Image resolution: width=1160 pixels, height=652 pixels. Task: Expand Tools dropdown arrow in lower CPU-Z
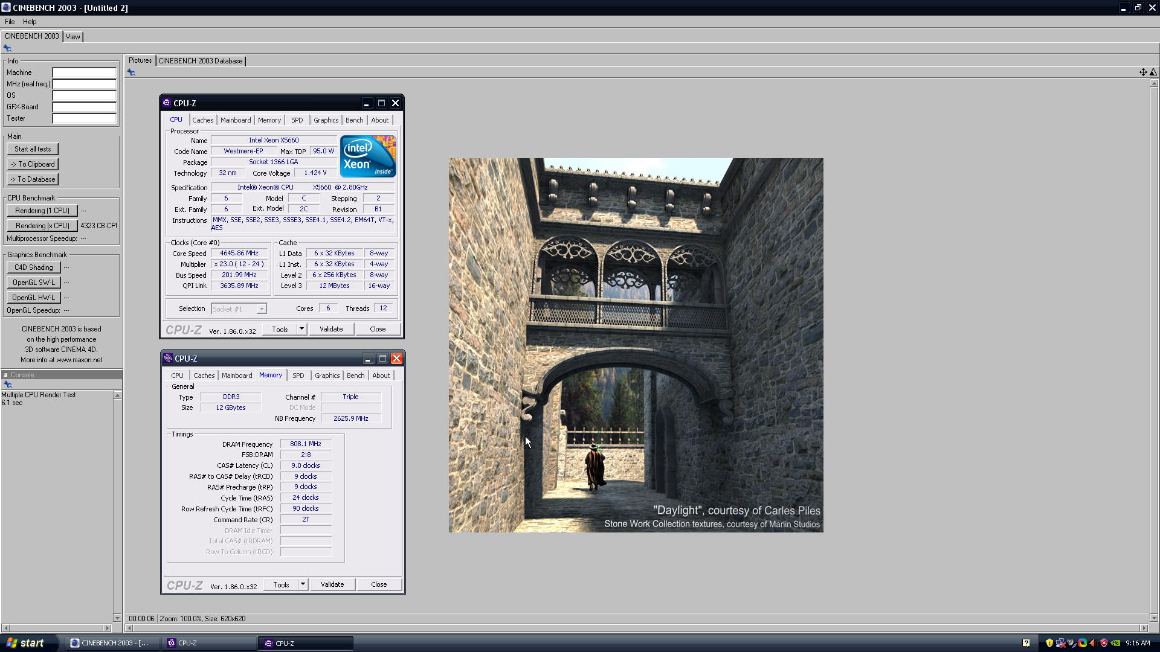pyautogui.click(x=303, y=584)
